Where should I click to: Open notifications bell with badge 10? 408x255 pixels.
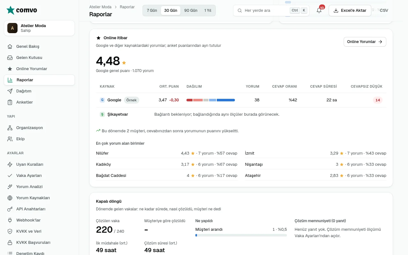pos(319,11)
